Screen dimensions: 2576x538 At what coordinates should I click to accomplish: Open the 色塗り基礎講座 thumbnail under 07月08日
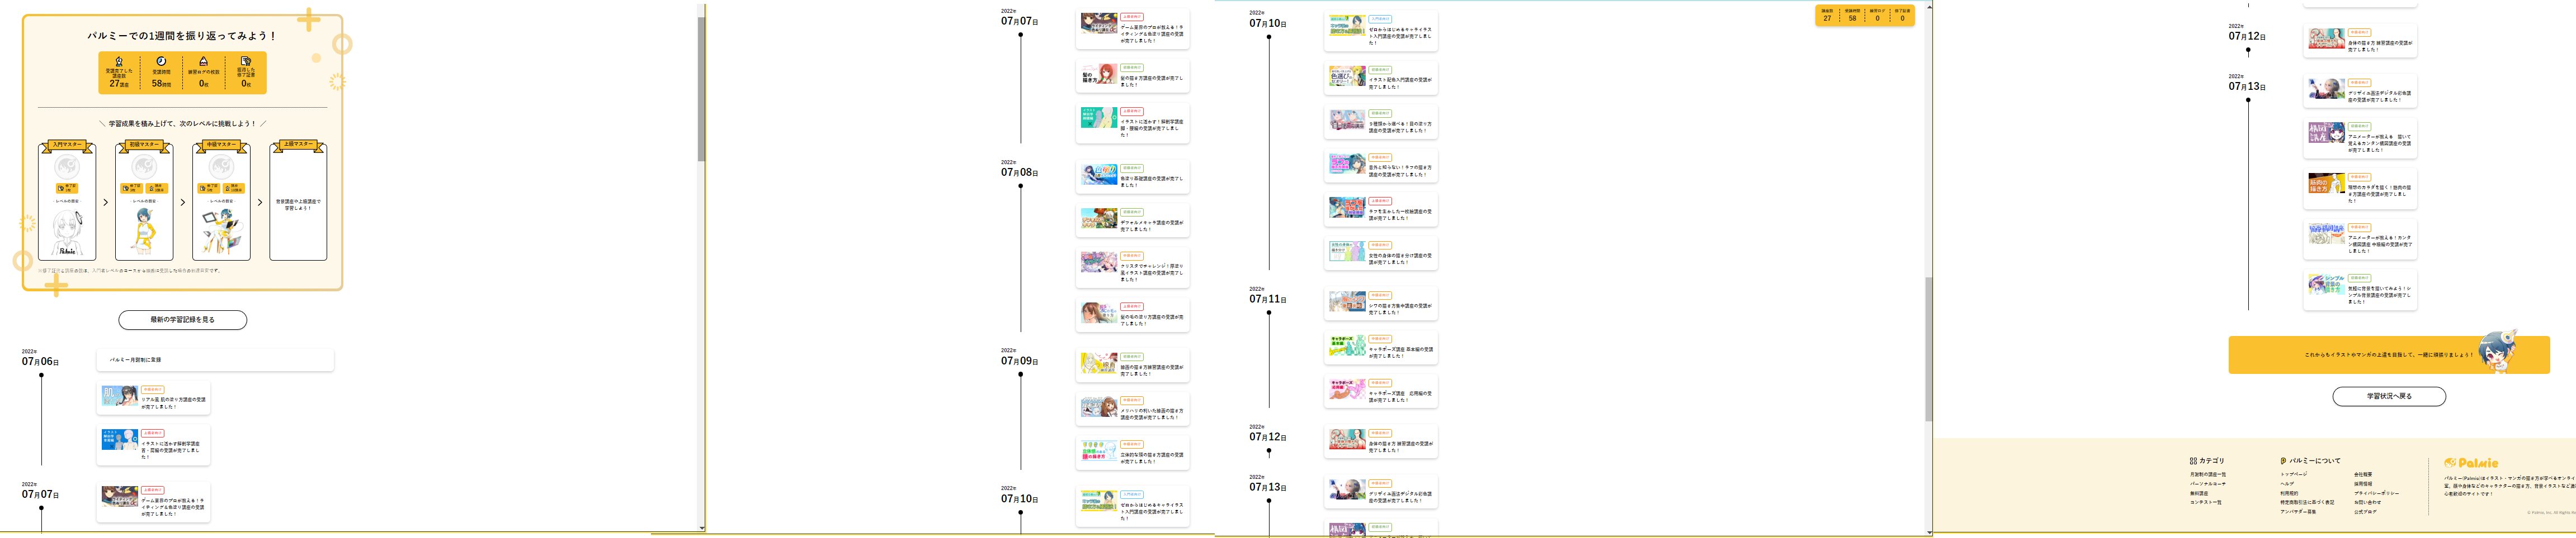tap(1099, 175)
